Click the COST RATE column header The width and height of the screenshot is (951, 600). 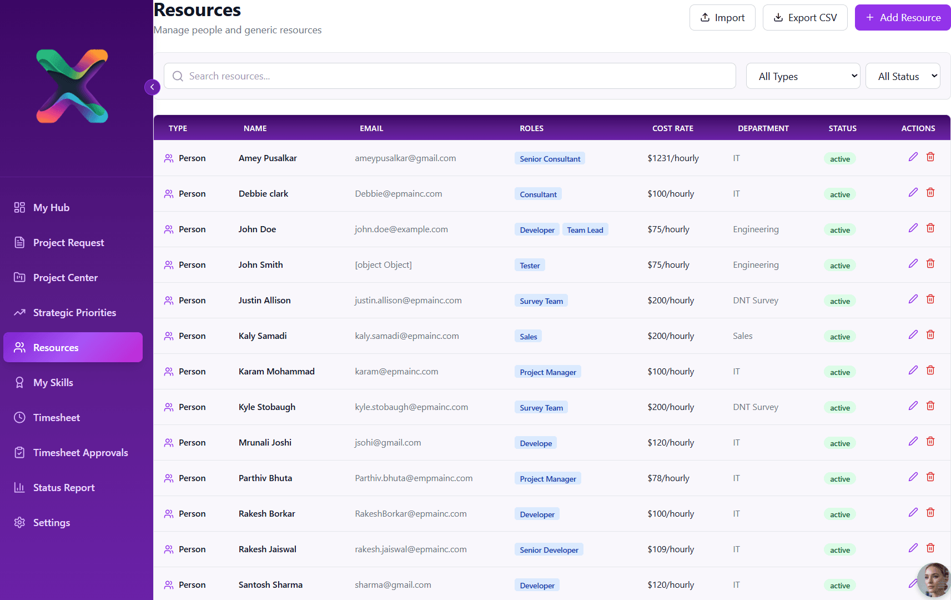tap(673, 128)
